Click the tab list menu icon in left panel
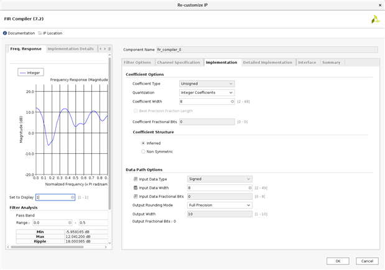385x270 pixels. 109,48
